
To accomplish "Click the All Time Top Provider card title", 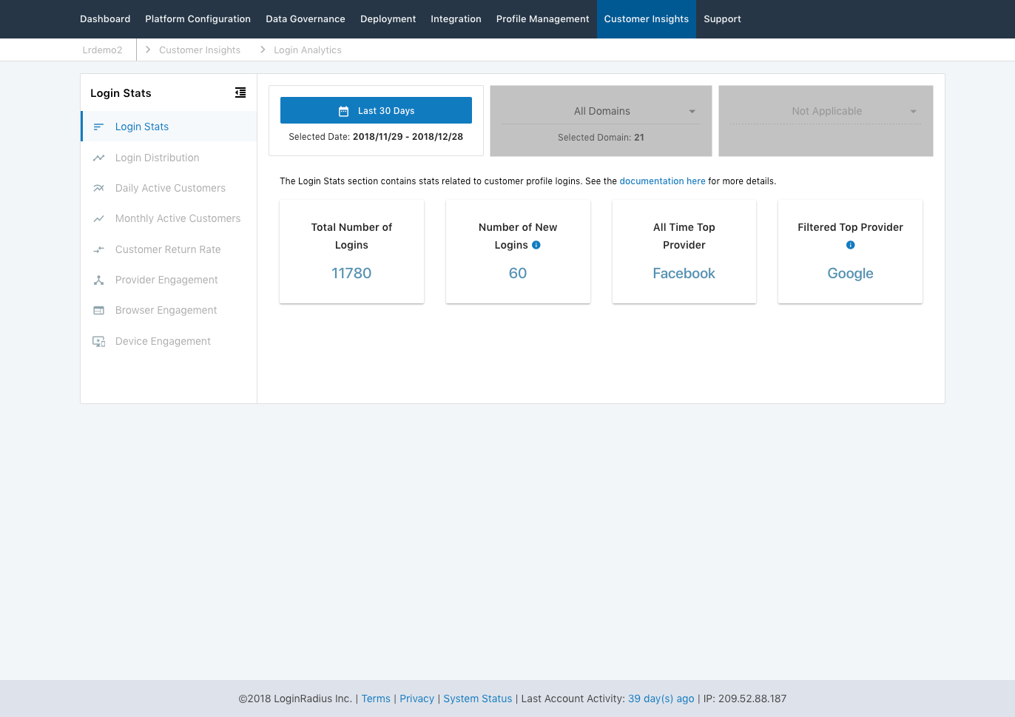I will tap(684, 236).
